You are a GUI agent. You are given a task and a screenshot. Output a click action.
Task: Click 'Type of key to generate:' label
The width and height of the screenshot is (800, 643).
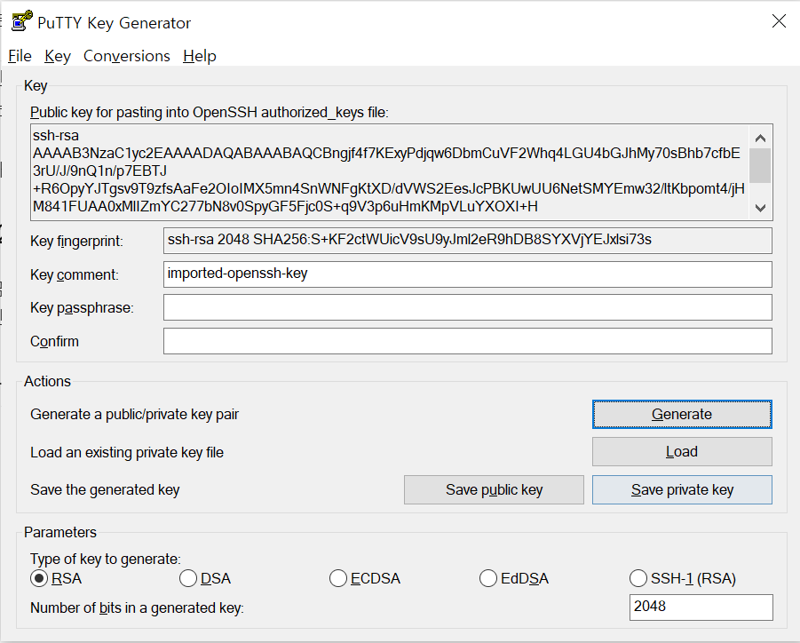click(105, 559)
